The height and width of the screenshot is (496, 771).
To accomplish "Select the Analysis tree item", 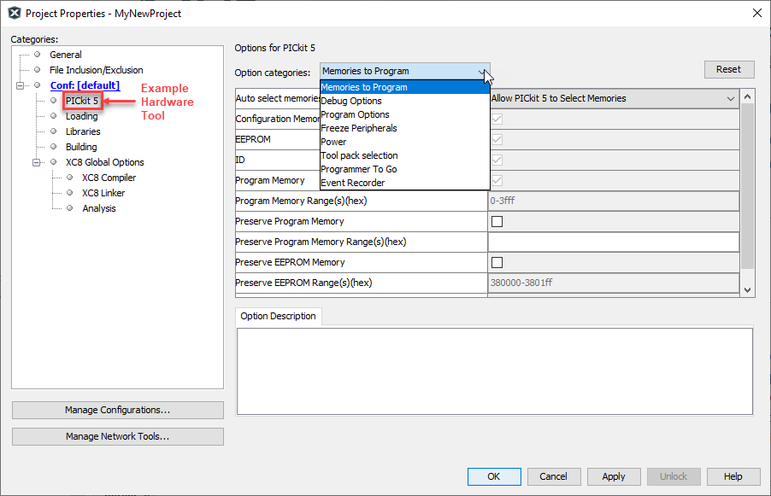I will (x=98, y=208).
